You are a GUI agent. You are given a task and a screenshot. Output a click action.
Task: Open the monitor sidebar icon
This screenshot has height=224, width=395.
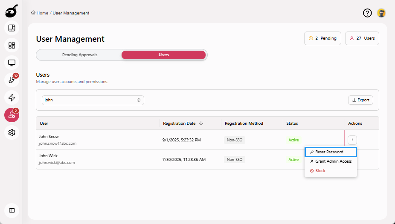12,63
